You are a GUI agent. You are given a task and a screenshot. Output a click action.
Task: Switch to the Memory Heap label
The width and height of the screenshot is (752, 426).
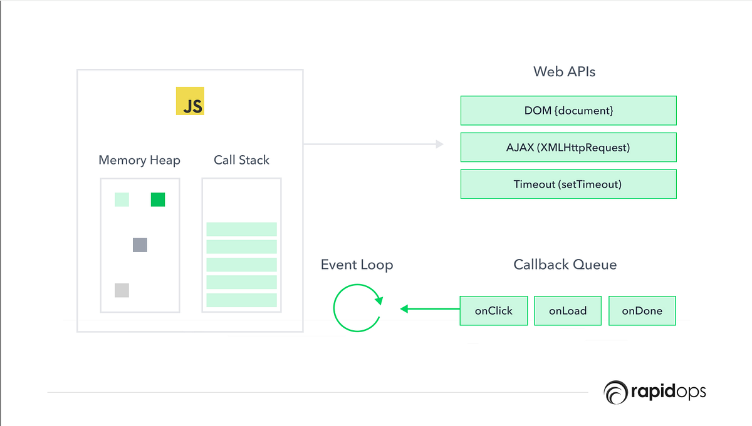(139, 160)
